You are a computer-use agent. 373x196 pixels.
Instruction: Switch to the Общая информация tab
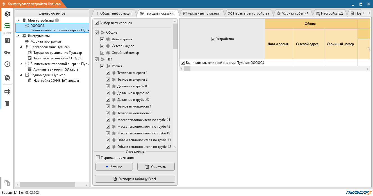(114, 13)
